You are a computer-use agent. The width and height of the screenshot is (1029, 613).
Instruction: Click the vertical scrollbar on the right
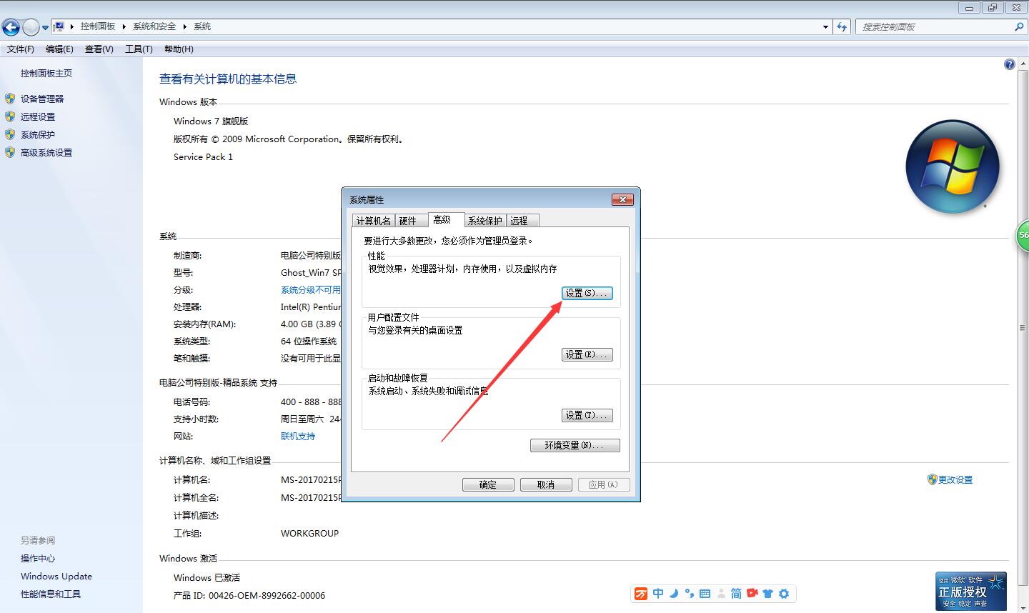pyautogui.click(x=1023, y=327)
